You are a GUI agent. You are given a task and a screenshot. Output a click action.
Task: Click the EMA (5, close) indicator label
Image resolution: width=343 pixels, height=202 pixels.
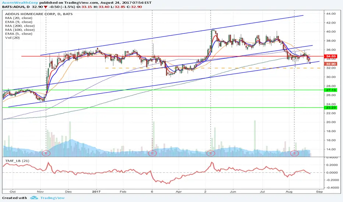point(19,34)
